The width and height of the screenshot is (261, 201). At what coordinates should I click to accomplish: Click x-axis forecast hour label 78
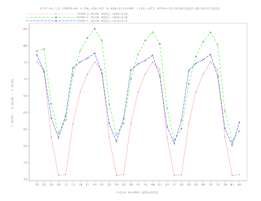click(x=225, y=185)
